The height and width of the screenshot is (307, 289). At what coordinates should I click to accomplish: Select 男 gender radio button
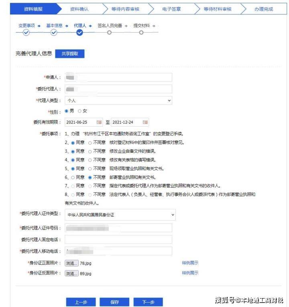tap(67, 111)
